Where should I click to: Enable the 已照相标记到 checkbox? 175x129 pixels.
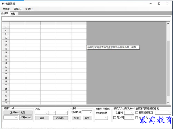click(137, 113)
